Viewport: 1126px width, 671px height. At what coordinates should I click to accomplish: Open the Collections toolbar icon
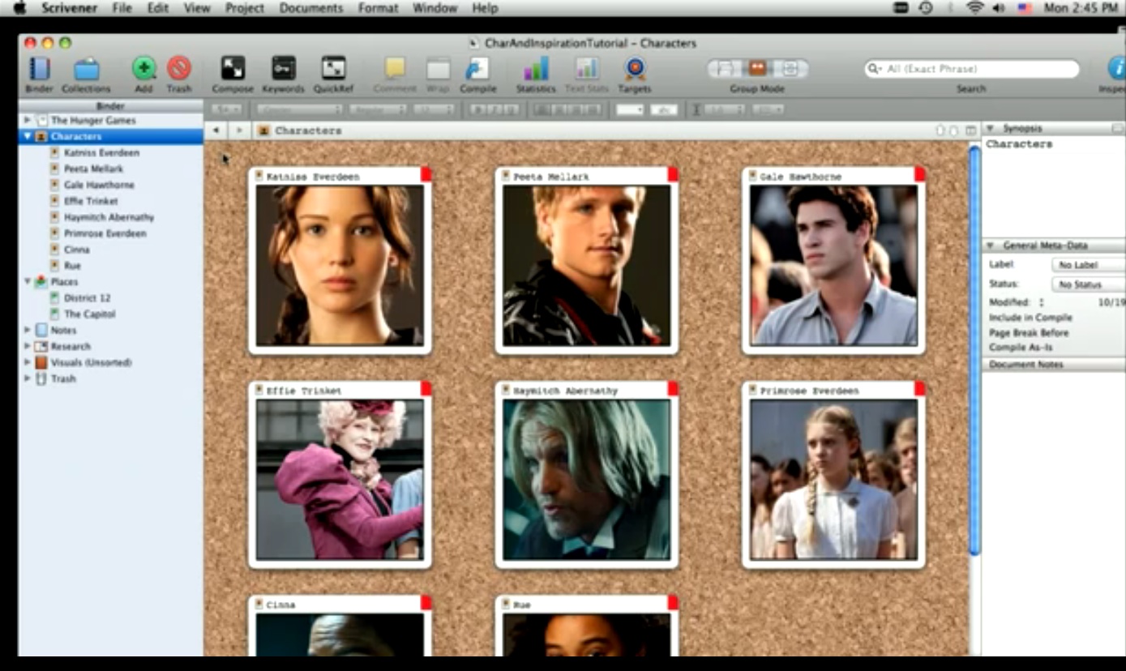click(86, 69)
